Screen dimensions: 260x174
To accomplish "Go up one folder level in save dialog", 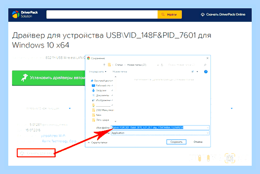I will [104, 65].
